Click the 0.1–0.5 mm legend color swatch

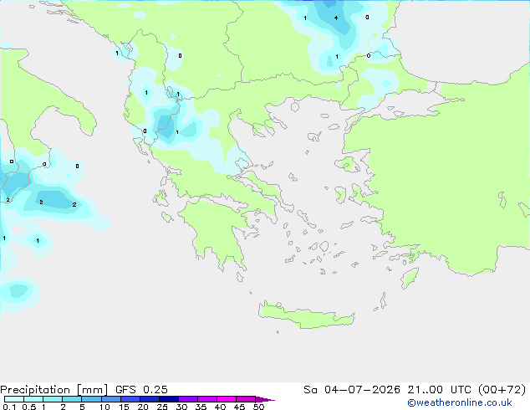tap(14, 399)
